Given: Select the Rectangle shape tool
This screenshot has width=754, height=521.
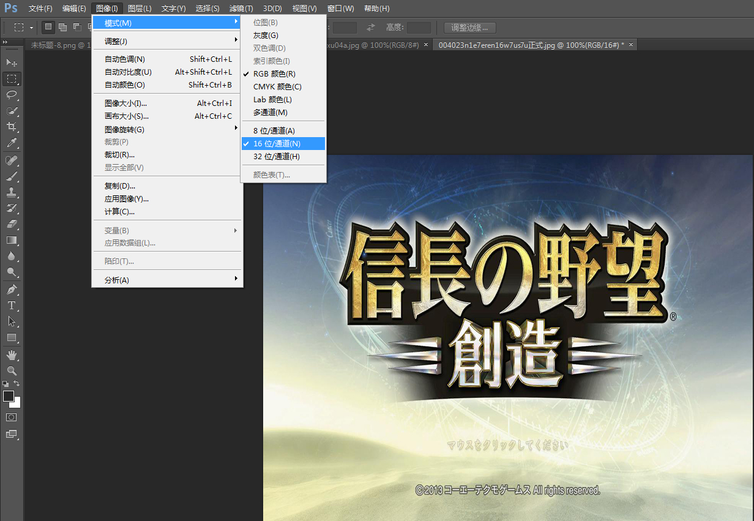Looking at the screenshot, I should click(x=12, y=337).
